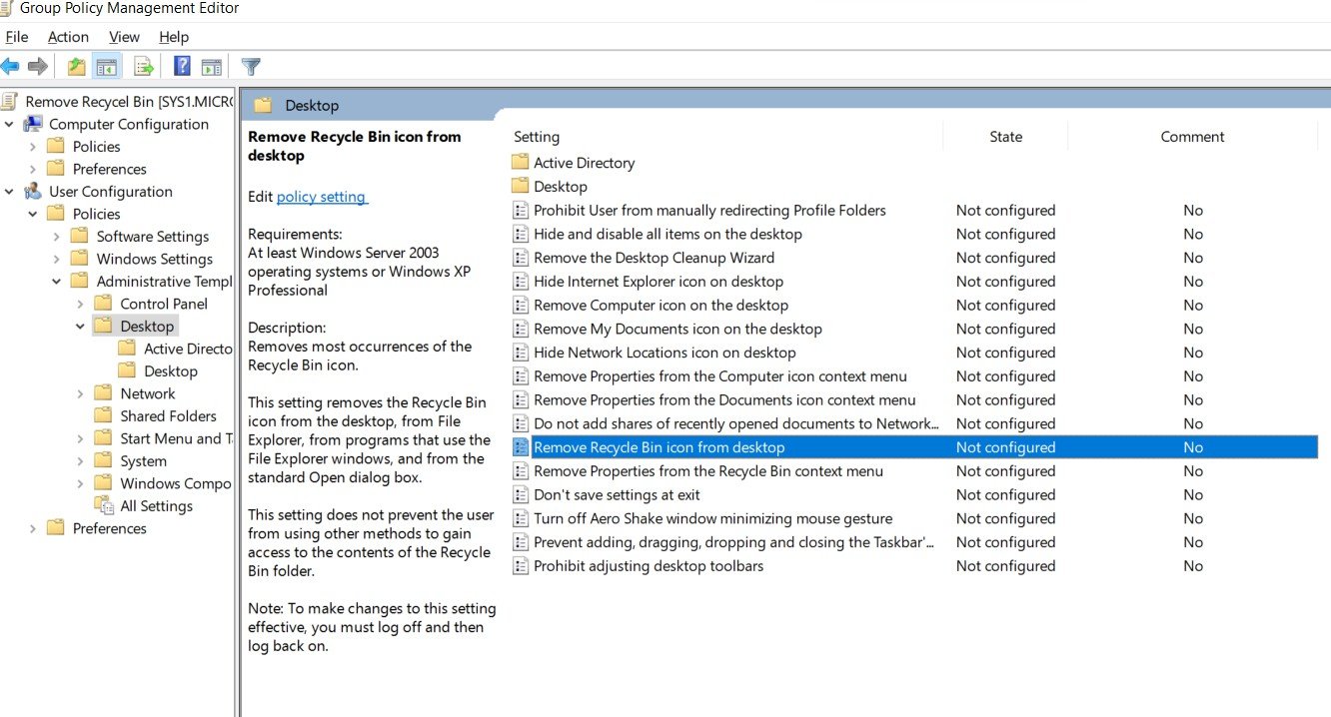The width and height of the screenshot is (1331, 717).
Task: Click the Active Directory folder icon in list
Action: pyautogui.click(x=520, y=162)
